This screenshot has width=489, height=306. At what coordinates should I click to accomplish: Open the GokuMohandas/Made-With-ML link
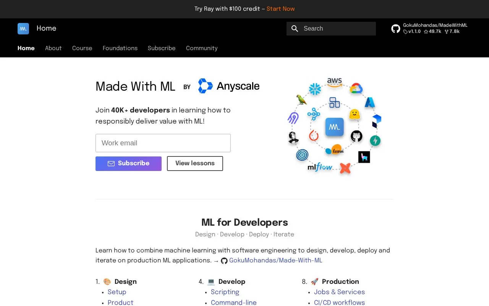pos(276,260)
